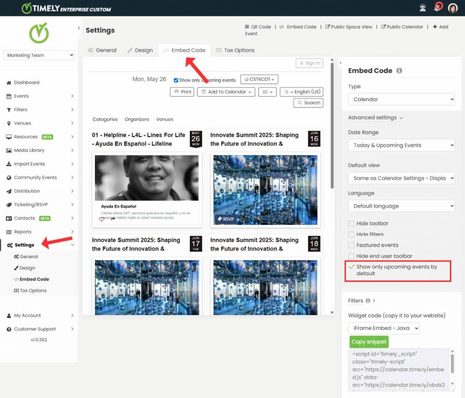Click the widget code text area

point(399,369)
